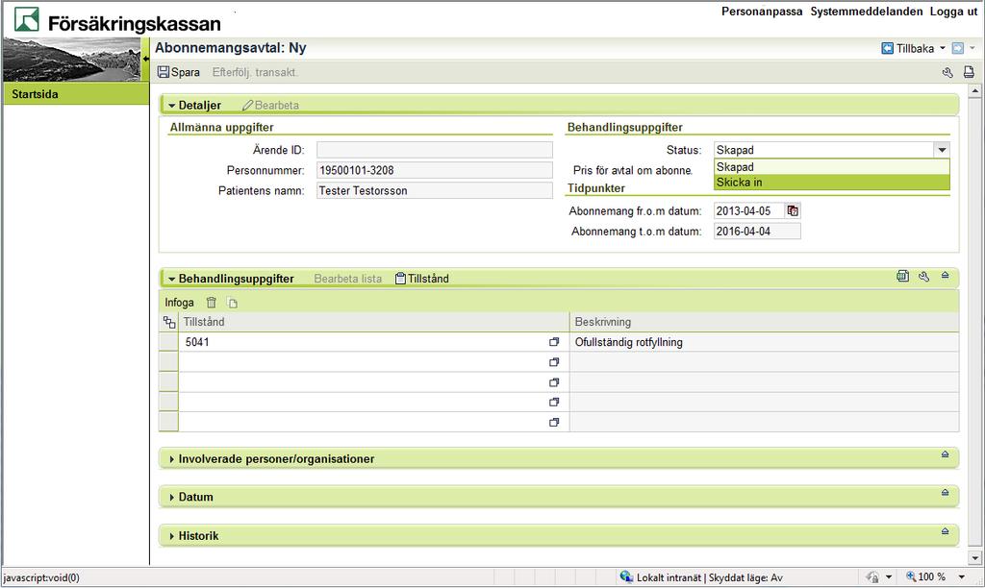The height and width of the screenshot is (588, 985).
Task: Expand Involverade personer/organisationer section
Action: click(171, 459)
